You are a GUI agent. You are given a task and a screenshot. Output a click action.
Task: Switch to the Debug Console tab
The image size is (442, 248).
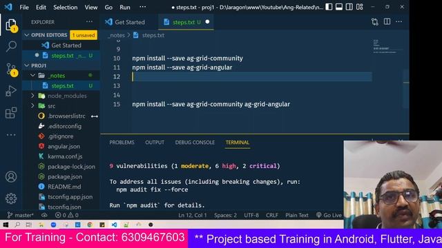tap(195, 143)
